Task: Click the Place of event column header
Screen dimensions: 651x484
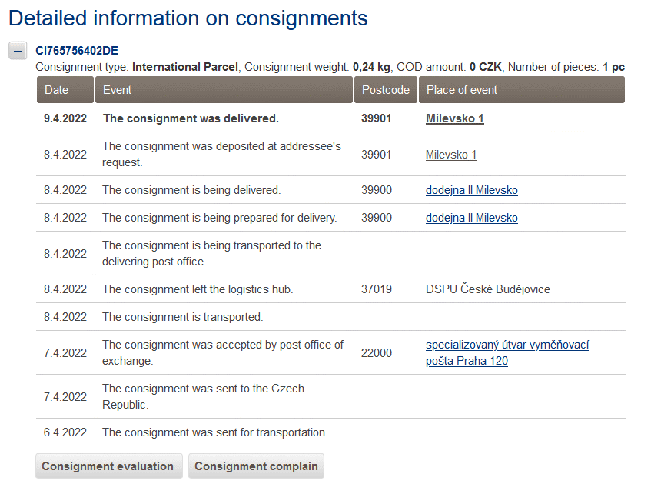Action: pyautogui.click(x=462, y=90)
